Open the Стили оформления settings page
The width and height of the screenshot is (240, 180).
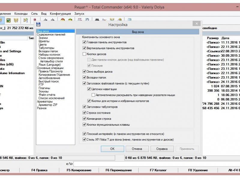click(x=51, y=58)
